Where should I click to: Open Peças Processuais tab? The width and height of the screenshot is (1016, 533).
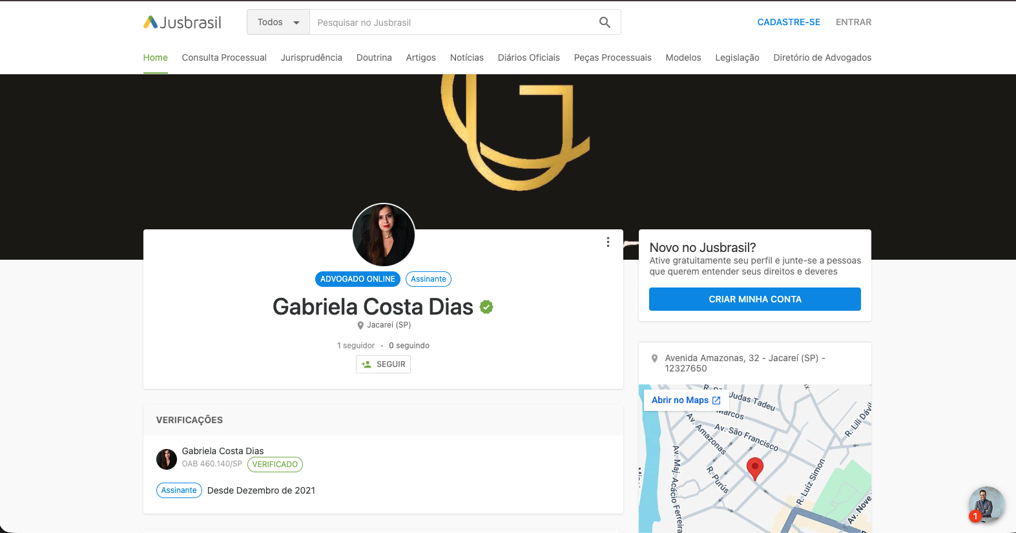(613, 57)
